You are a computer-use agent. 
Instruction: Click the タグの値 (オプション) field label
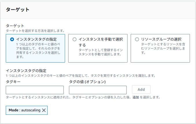click(x=87, y=82)
